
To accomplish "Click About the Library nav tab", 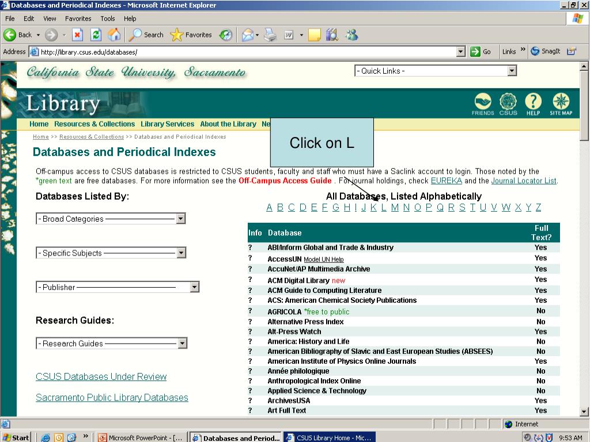I will [x=228, y=124].
